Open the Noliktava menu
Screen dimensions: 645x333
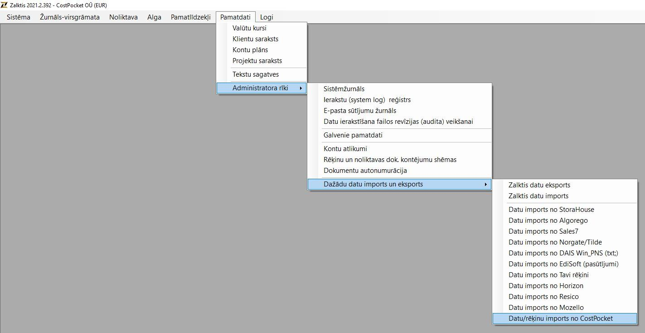click(x=123, y=17)
